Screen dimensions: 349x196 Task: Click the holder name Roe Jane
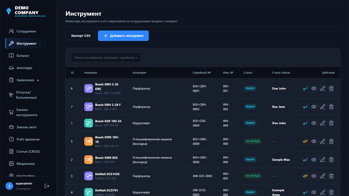pos(279,107)
